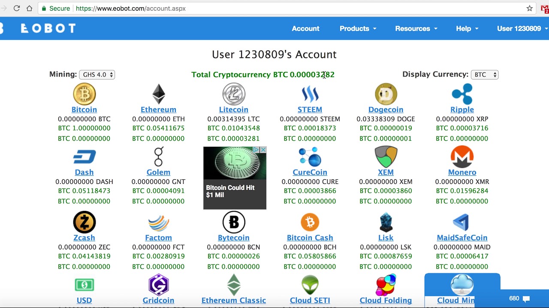Open the Ethereum Classic link
This screenshot has height=308, width=549.
tap(234, 300)
